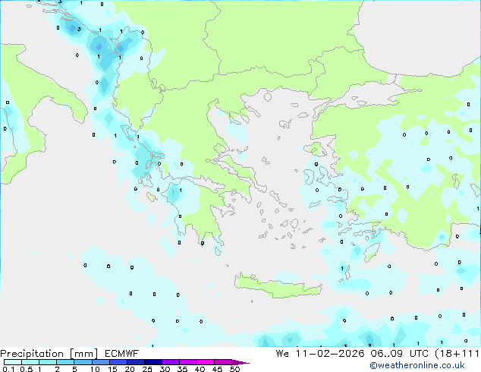Select the 0.5–1 mm legend color swatch
The height and width of the screenshot is (372, 481).
coord(30,362)
